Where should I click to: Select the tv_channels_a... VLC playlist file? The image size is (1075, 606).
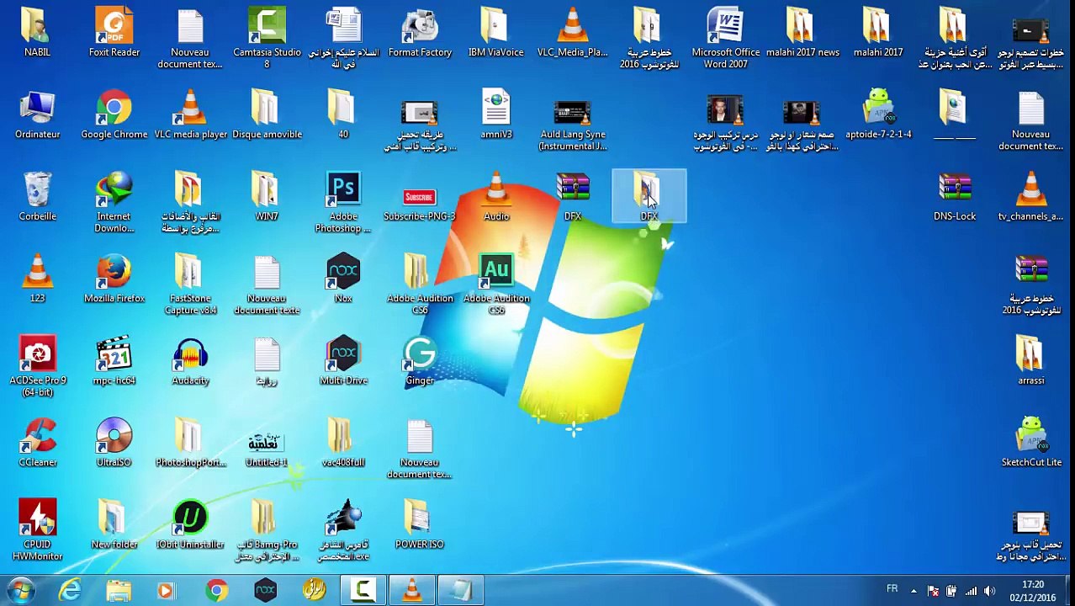pos(1031,196)
